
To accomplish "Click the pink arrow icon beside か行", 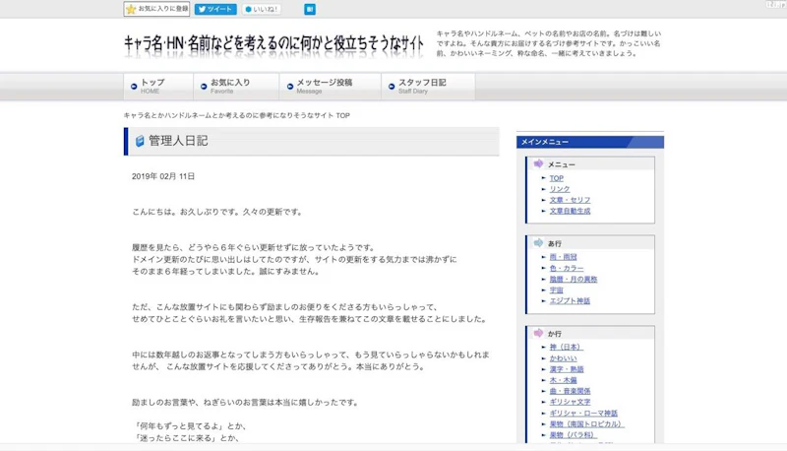I will click(x=538, y=333).
